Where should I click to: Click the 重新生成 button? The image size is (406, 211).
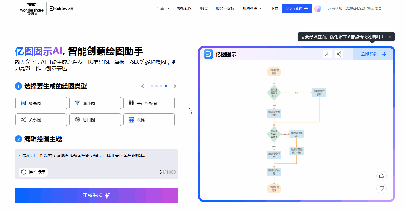coord(96,195)
